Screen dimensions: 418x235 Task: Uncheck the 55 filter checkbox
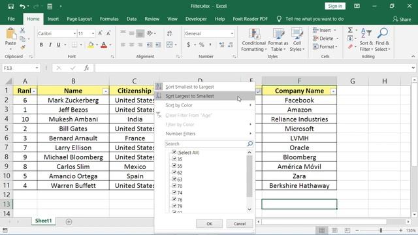(174, 165)
